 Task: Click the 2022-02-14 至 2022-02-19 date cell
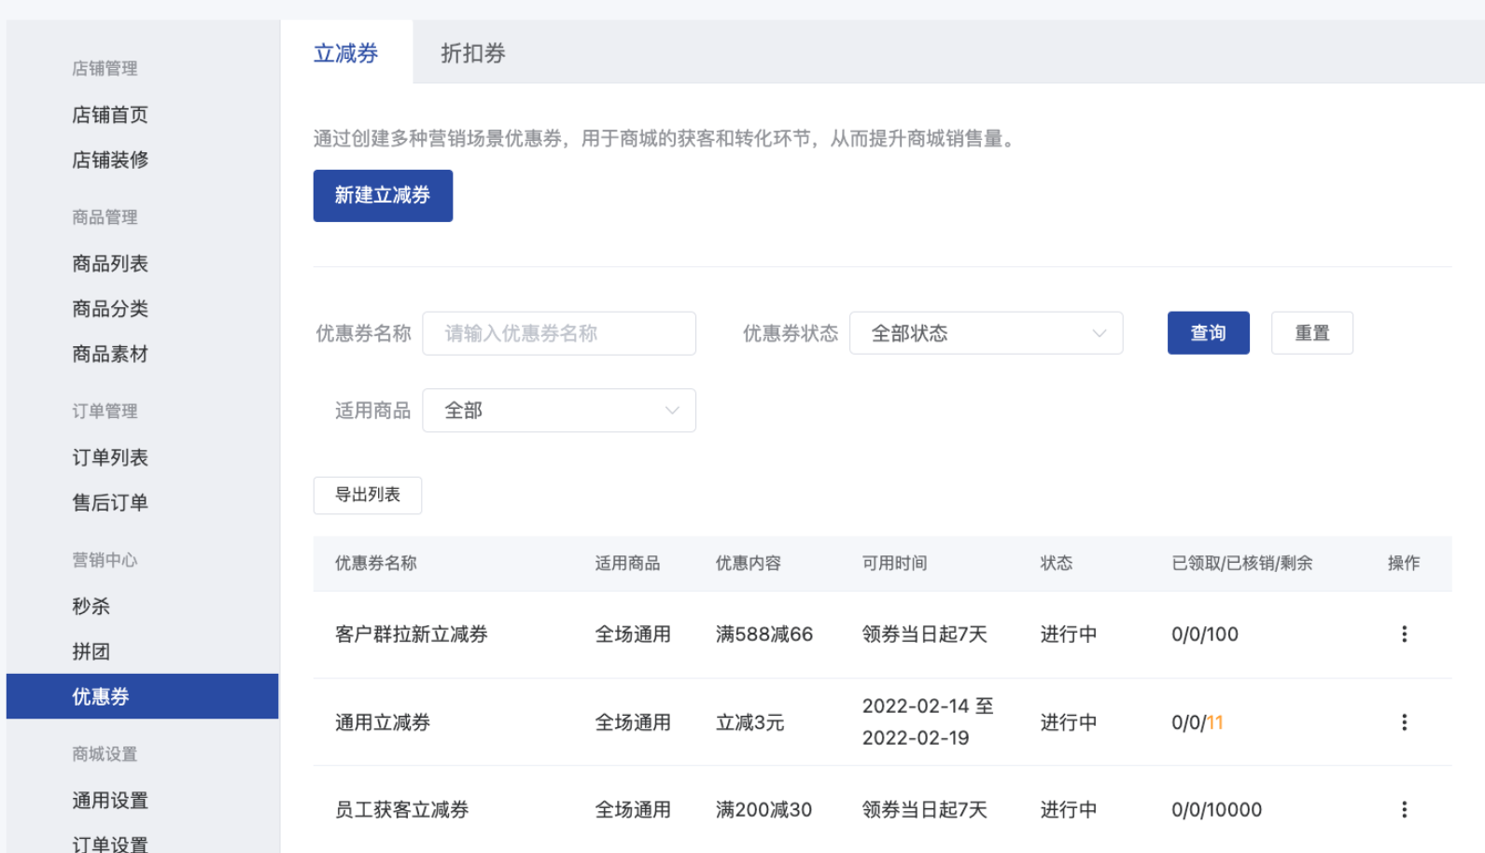pos(928,721)
